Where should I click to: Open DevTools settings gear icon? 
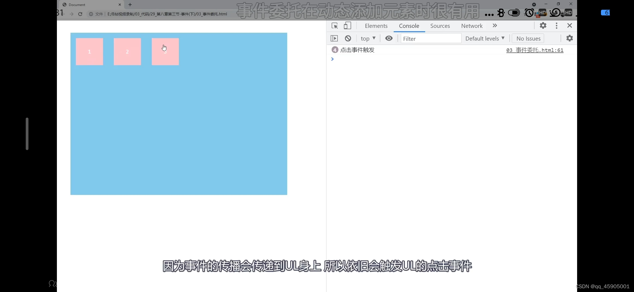(x=543, y=26)
